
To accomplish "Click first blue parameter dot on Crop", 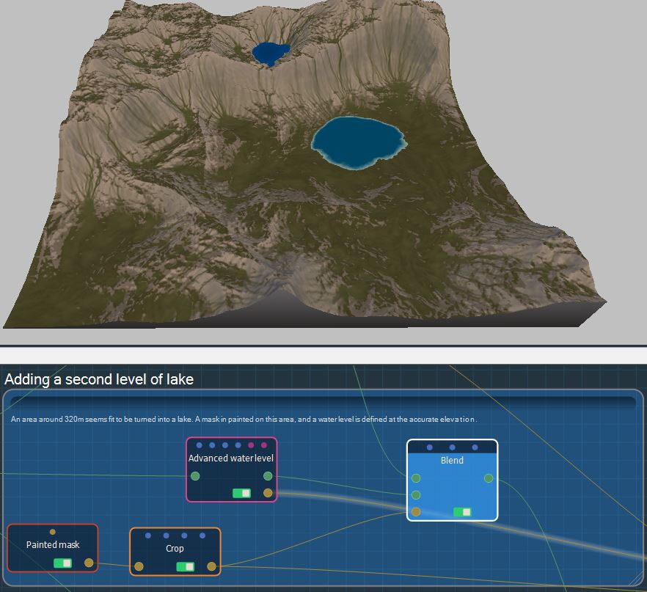I will (148, 536).
